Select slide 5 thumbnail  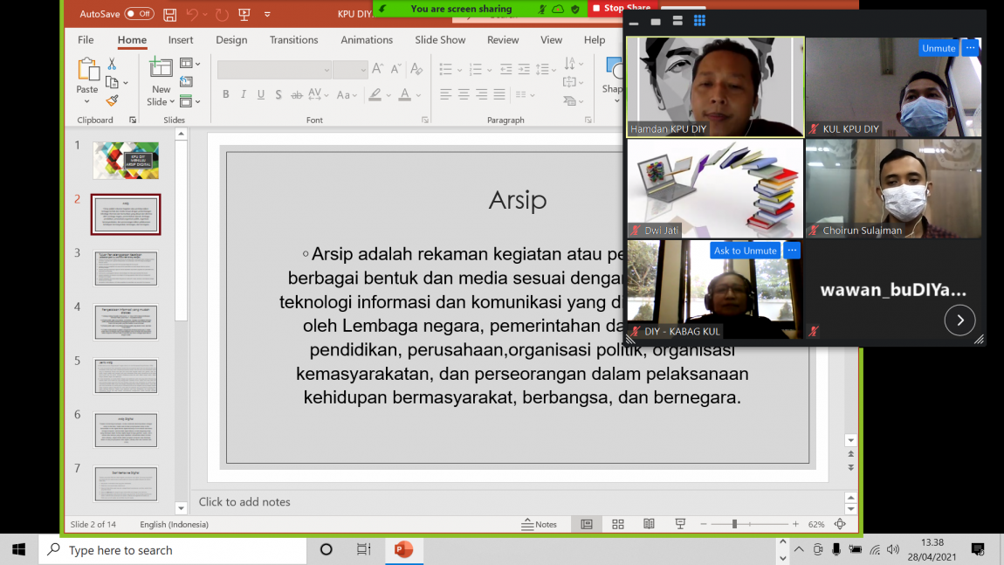(126, 376)
